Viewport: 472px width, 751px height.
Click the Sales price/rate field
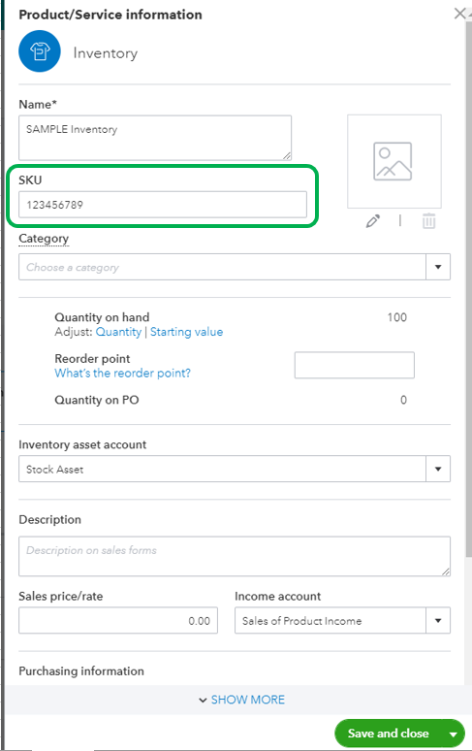pyautogui.click(x=118, y=620)
